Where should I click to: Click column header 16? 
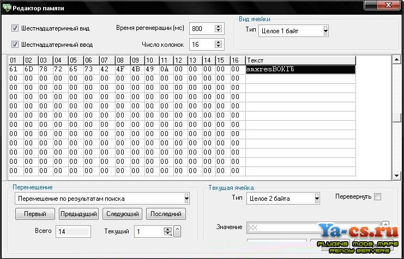point(238,60)
